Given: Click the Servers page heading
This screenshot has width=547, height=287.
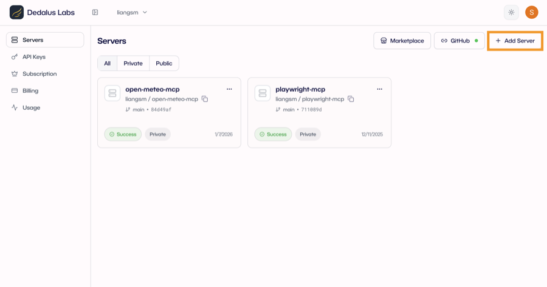Looking at the screenshot, I should [112, 41].
